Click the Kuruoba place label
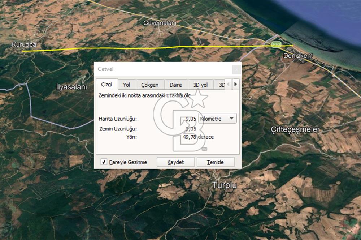This screenshot has width=361, height=240. click(x=24, y=45)
